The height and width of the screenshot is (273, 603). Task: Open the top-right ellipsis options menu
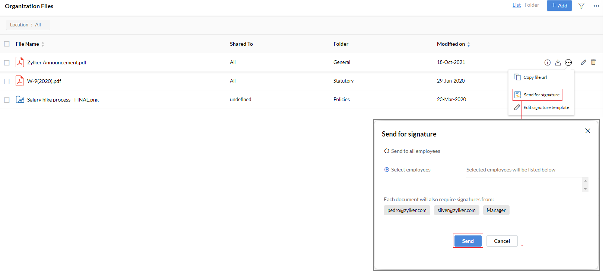[596, 6]
